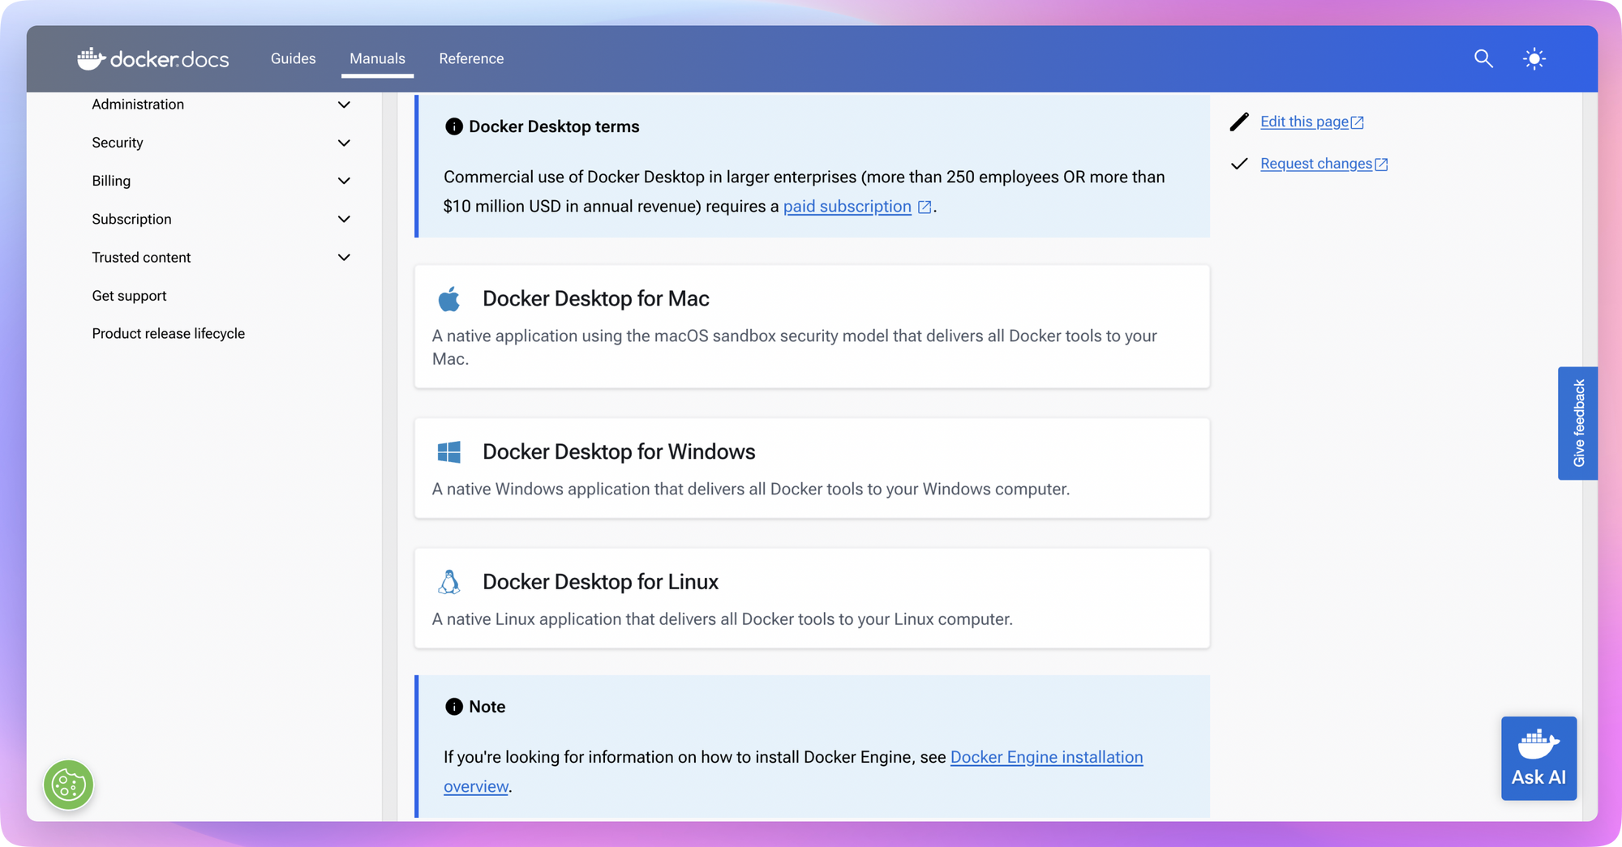Click the Linux penguin icon
This screenshot has width=1622, height=847.
(x=449, y=582)
